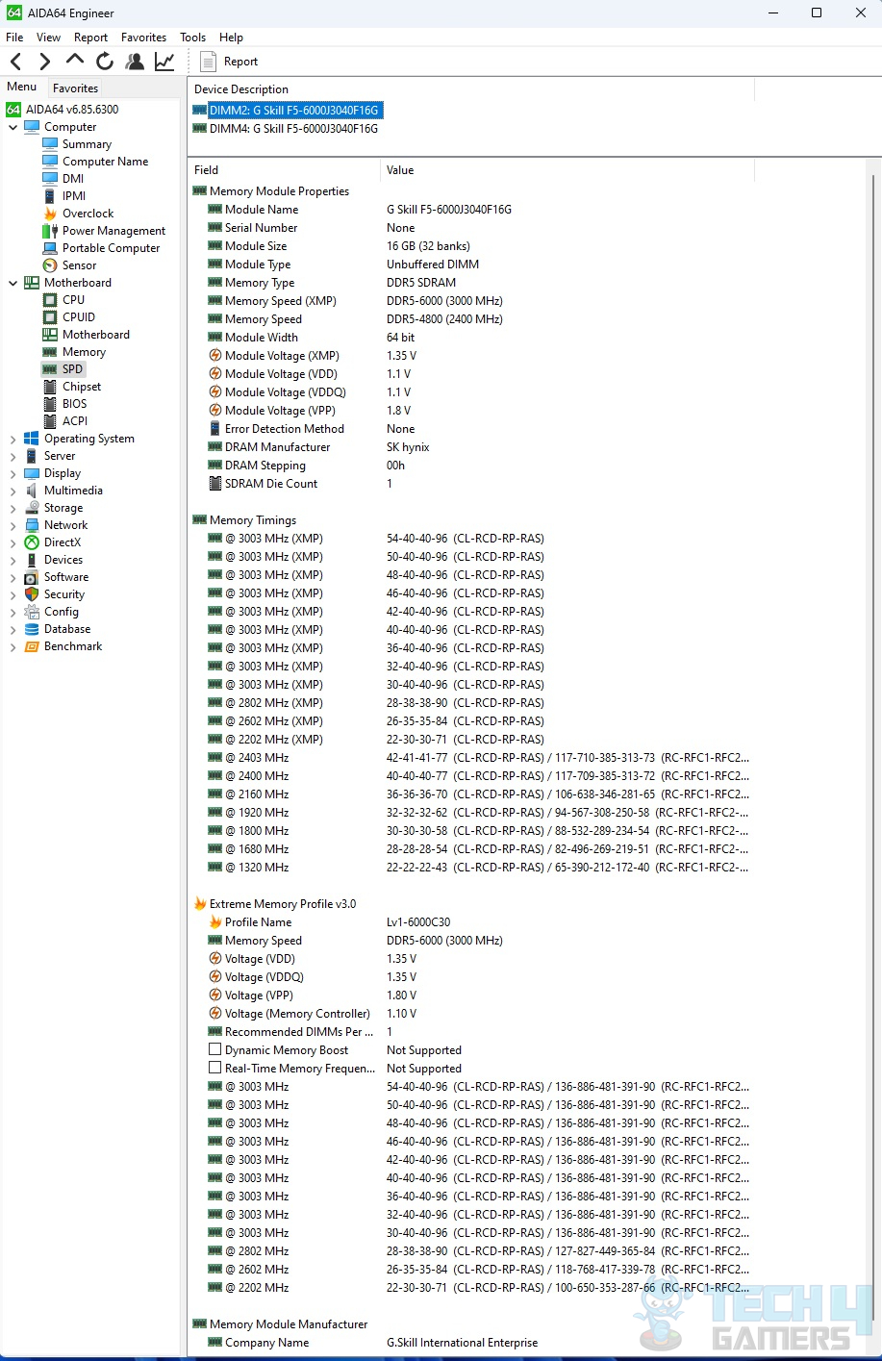
Task: Click the Report page icon in toolbar
Action: pyautogui.click(x=208, y=62)
